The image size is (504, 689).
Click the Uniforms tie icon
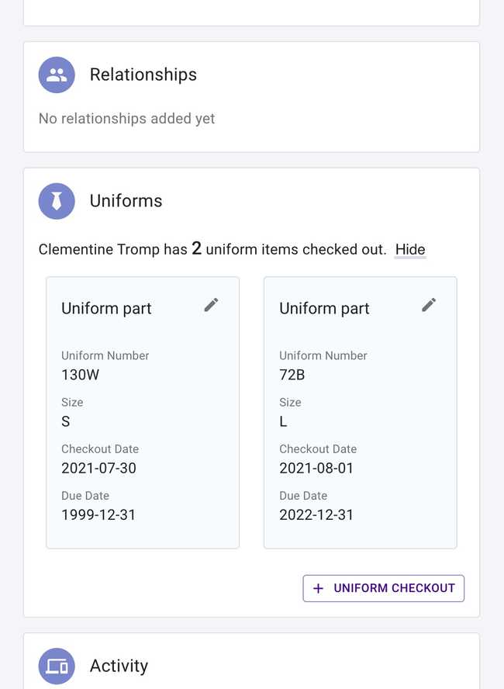click(57, 201)
